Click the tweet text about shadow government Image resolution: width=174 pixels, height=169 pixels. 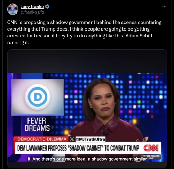click(x=84, y=32)
